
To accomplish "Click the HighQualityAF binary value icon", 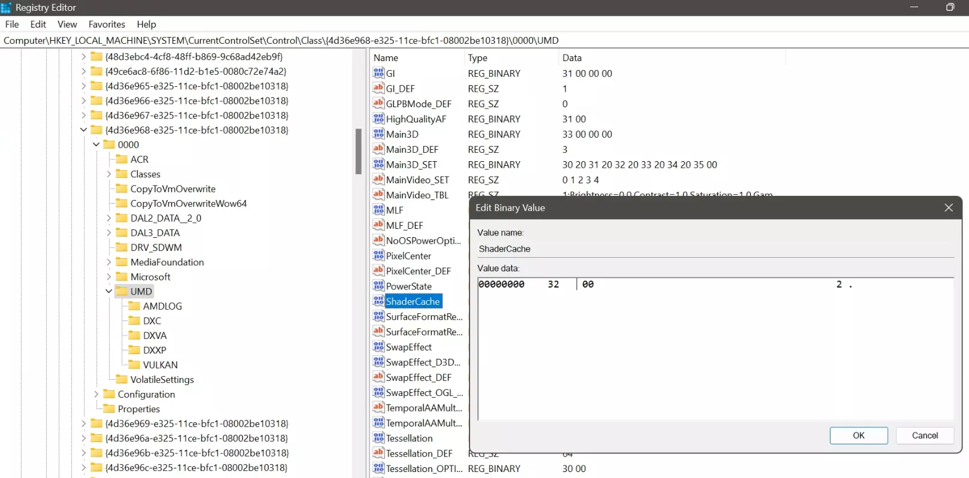I will [x=378, y=119].
